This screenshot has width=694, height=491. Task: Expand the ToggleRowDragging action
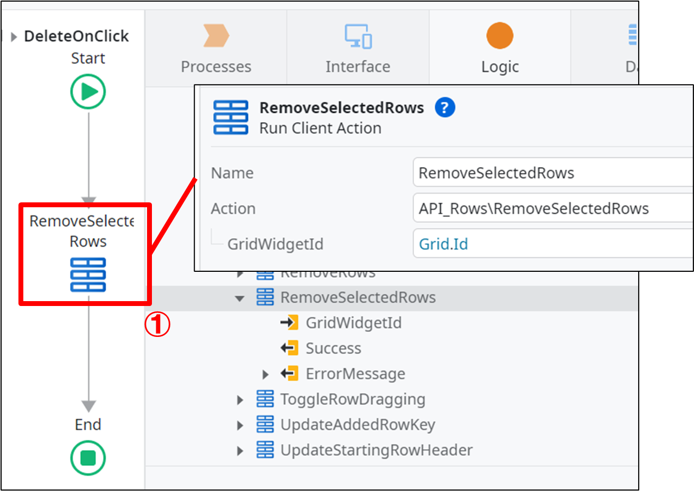coord(240,400)
